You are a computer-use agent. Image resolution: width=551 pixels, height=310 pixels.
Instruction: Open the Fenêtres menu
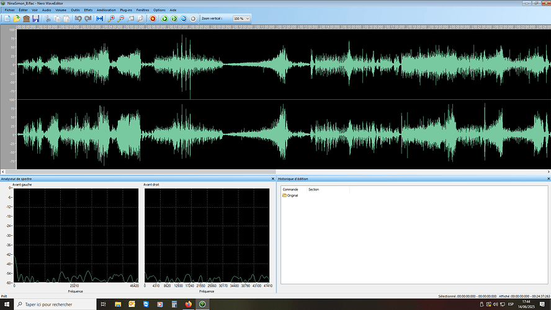[x=143, y=10]
